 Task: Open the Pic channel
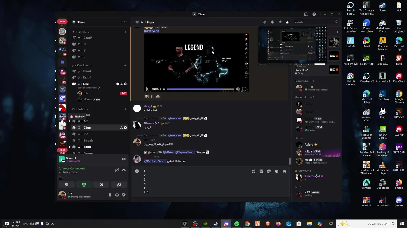tap(99, 134)
